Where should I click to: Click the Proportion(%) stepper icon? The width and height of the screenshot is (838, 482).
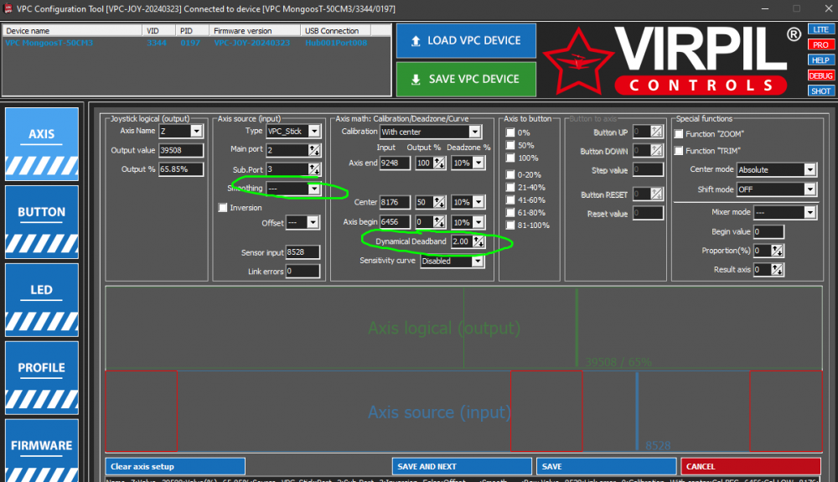click(x=777, y=251)
